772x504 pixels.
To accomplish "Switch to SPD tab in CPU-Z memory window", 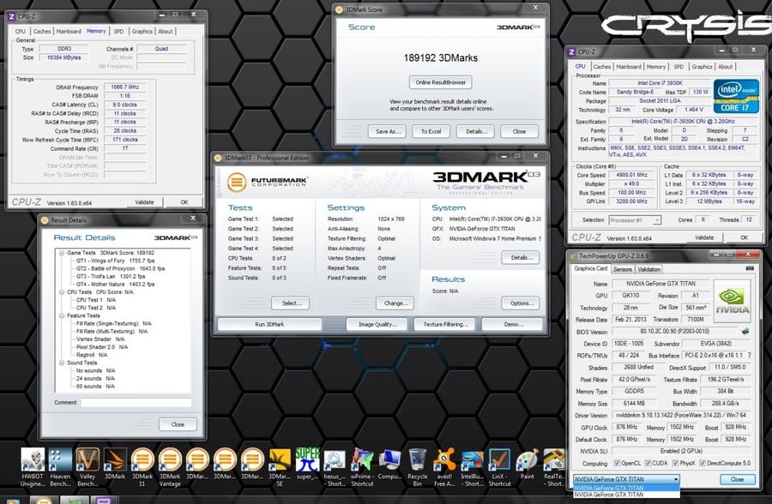I will pos(118,31).
